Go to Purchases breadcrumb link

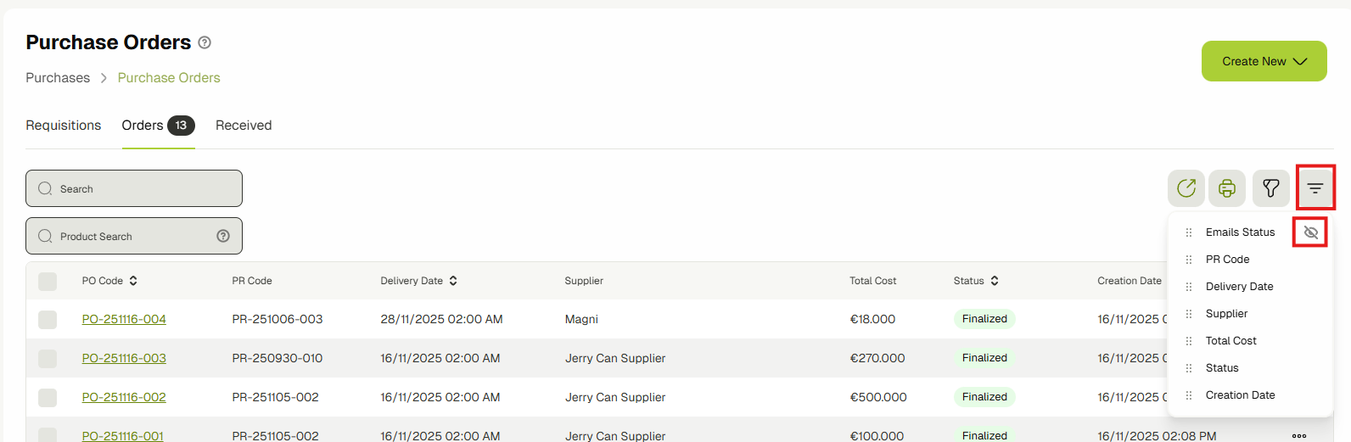tap(58, 78)
